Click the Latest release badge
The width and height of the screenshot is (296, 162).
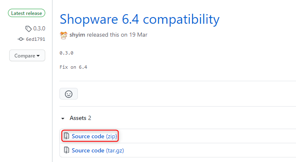[x=26, y=13]
